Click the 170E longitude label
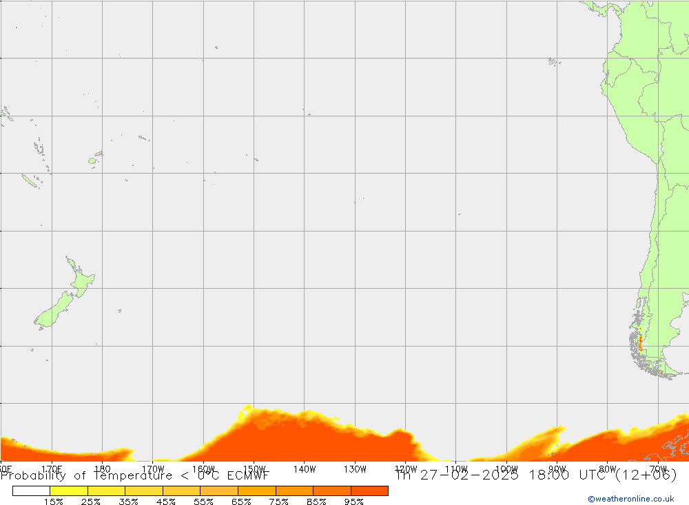The width and height of the screenshot is (689, 505). coord(52,469)
